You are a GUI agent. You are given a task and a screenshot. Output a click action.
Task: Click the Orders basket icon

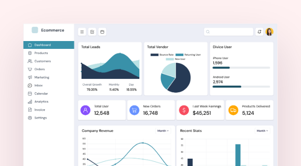(30, 69)
